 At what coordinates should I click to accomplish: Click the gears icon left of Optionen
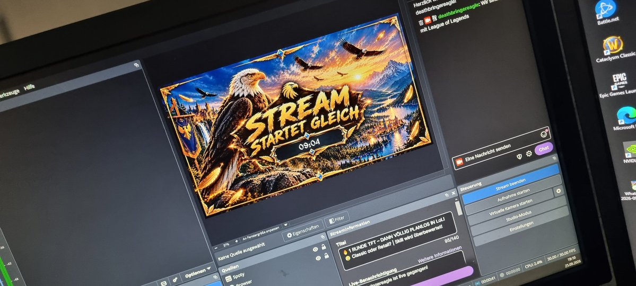(175, 279)
